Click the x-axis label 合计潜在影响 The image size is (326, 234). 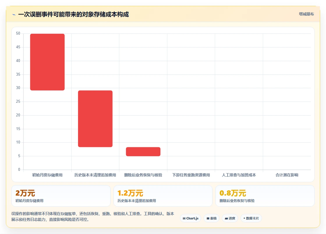[x=287, y=175]
